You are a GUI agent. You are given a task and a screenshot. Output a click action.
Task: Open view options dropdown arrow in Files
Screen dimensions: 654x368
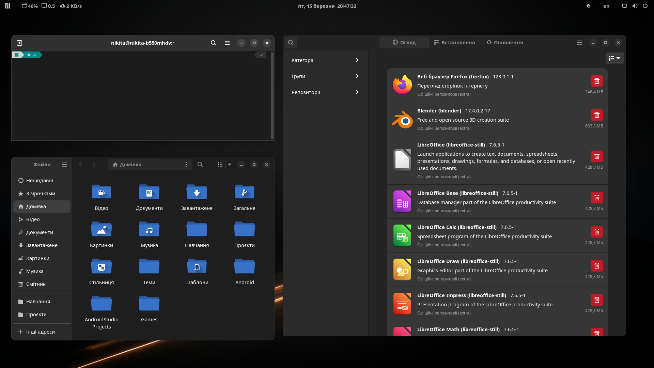(230, 165)
